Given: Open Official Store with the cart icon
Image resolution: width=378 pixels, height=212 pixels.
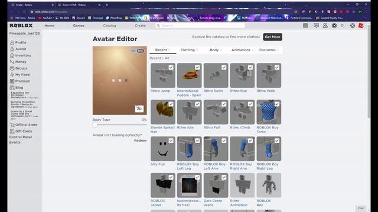Looking at the screenshot, I should coord(24,125).
